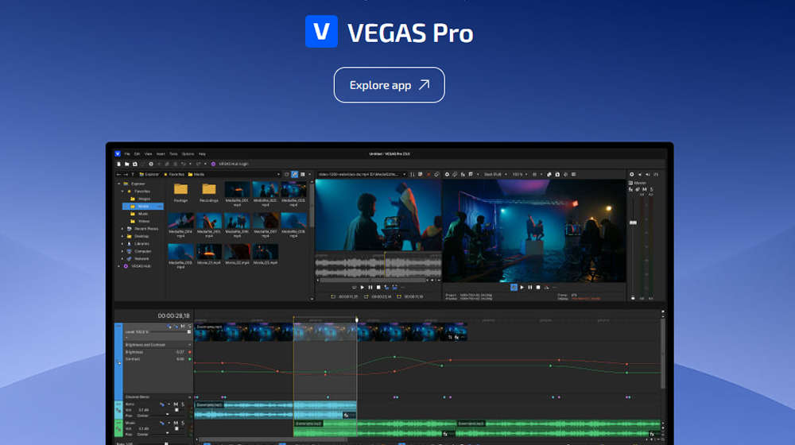The height and width of the screenshot is (445, 795).
Task: Toggle the Contrast envelope green dot
Action: [x=190, y=359]
